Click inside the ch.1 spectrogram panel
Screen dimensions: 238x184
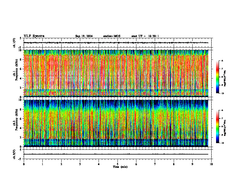116,73
